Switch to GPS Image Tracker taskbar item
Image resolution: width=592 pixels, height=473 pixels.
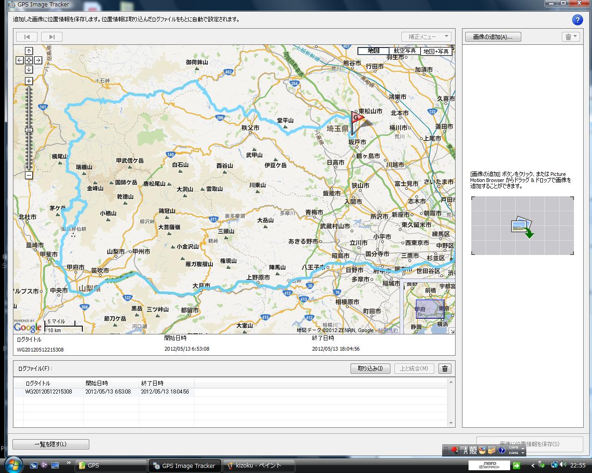[185, 466]
